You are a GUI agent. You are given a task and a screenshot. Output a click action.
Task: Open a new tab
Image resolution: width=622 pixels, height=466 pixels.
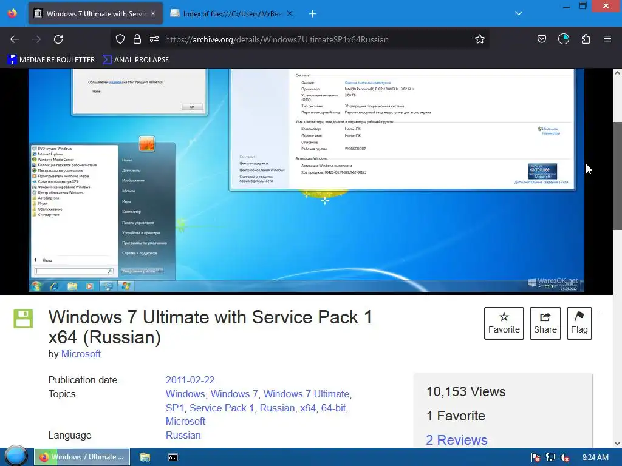tap(313, 14)
